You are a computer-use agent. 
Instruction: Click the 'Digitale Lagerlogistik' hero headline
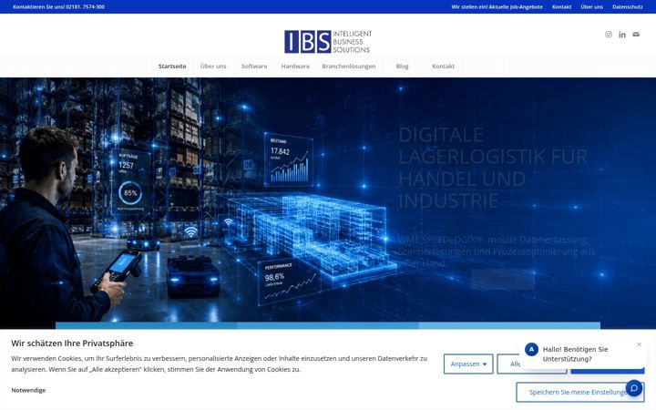click(493, 168)
